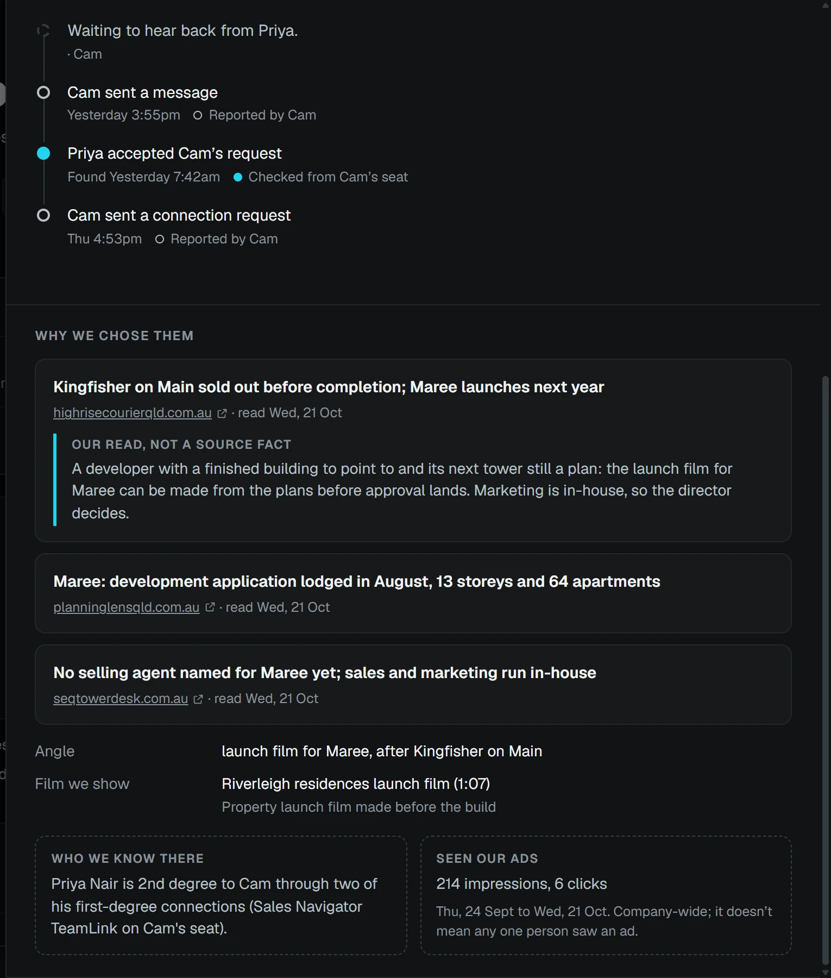Select the Kingfisher on Main sold out card

click(413, 450)
